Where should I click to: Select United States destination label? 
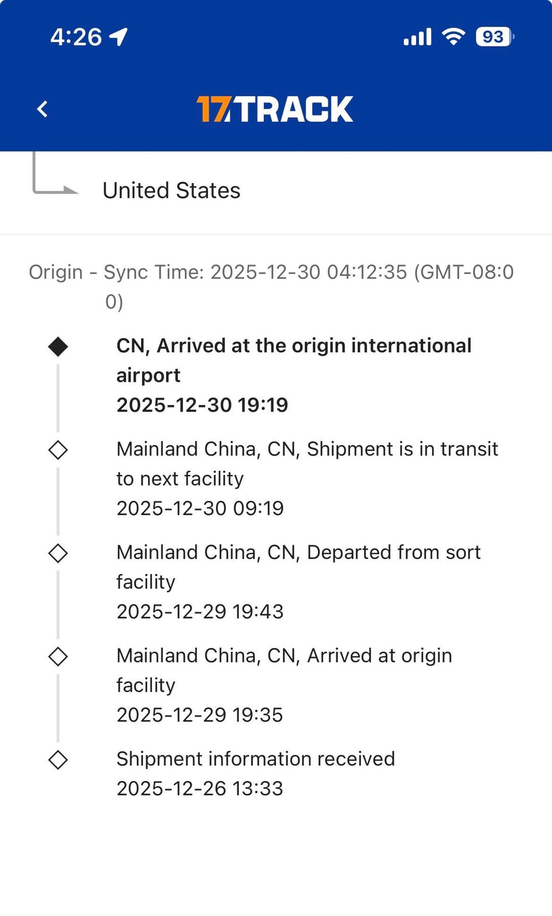click(171, 191)
